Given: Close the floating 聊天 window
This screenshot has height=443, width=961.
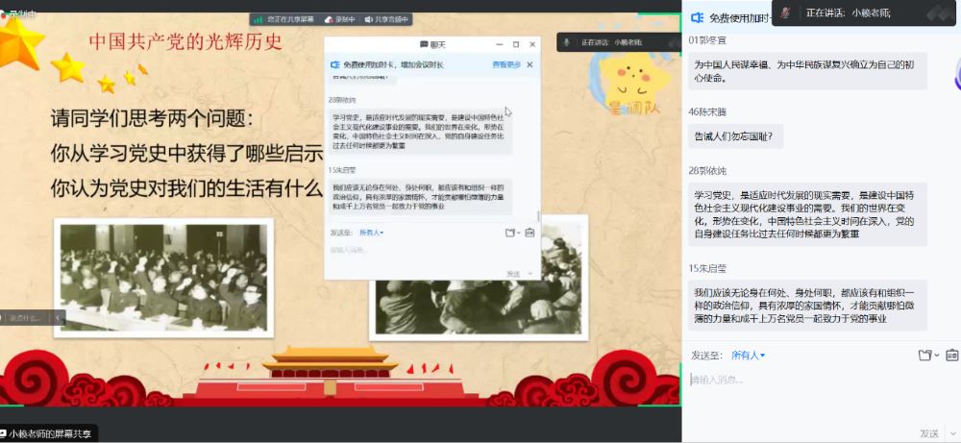Looking at the screenshot, I should (x=532, y=44).
